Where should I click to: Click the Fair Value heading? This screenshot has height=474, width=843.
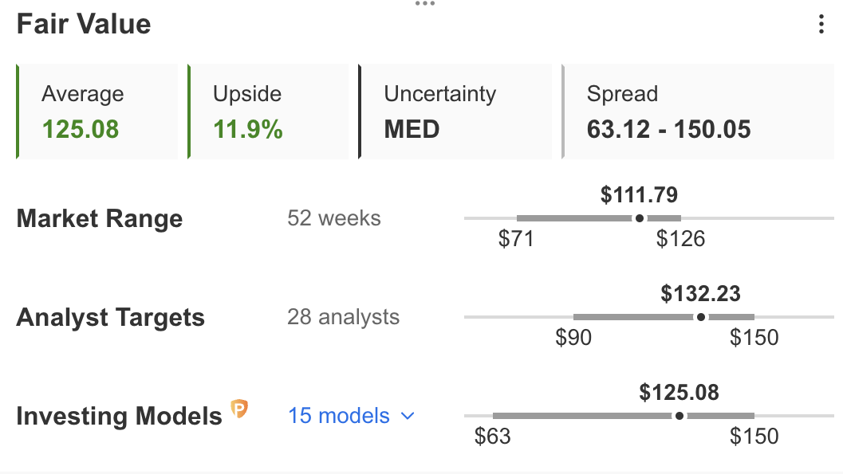[84, 24]
